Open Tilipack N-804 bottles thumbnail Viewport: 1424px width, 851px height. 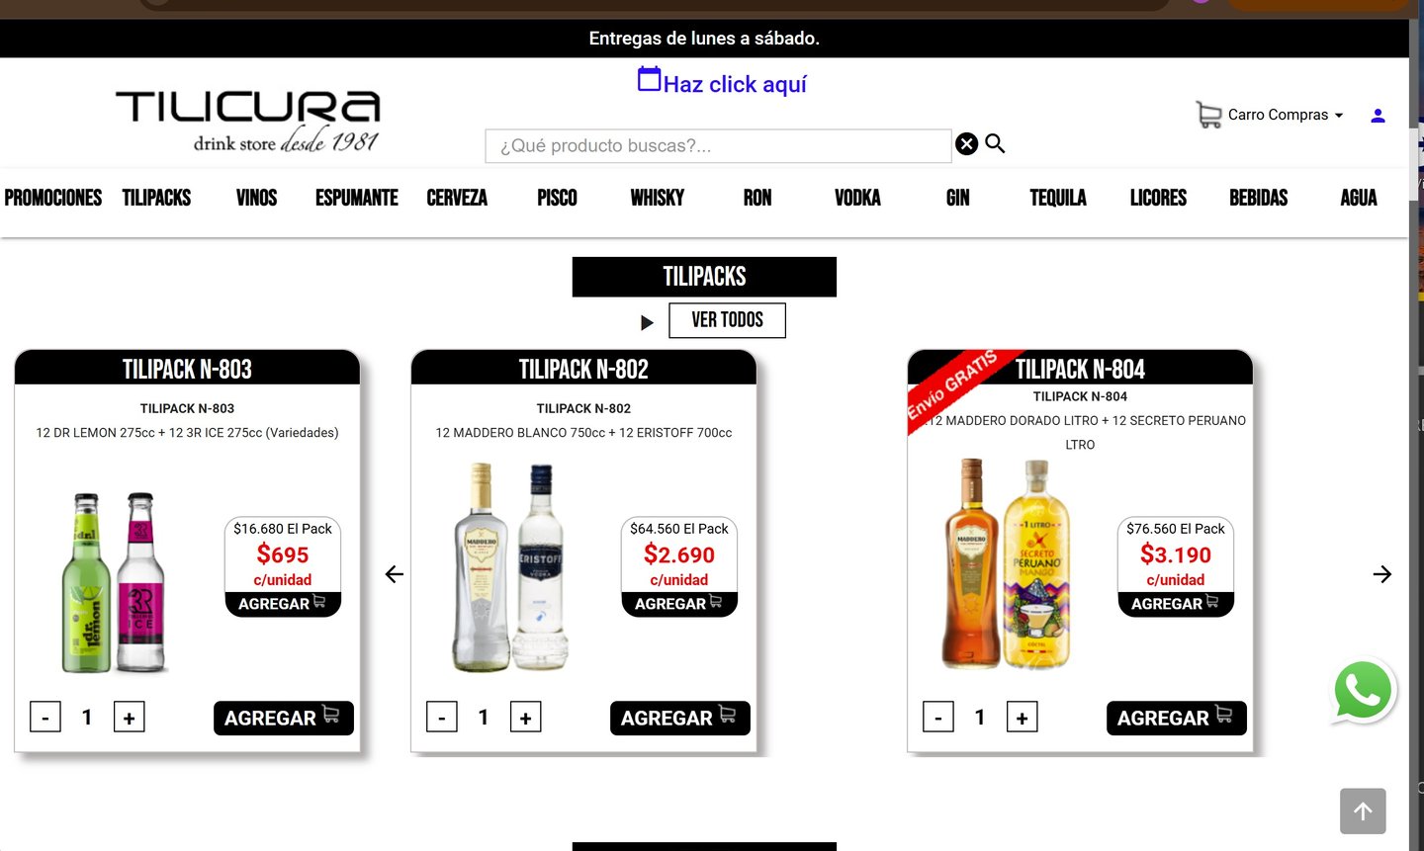point(1007,564)
